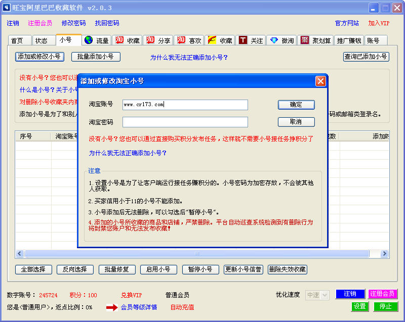This screenshot has height=322, width=405.
Task: Confirm with the 确定 button
Action: point(296,105)
